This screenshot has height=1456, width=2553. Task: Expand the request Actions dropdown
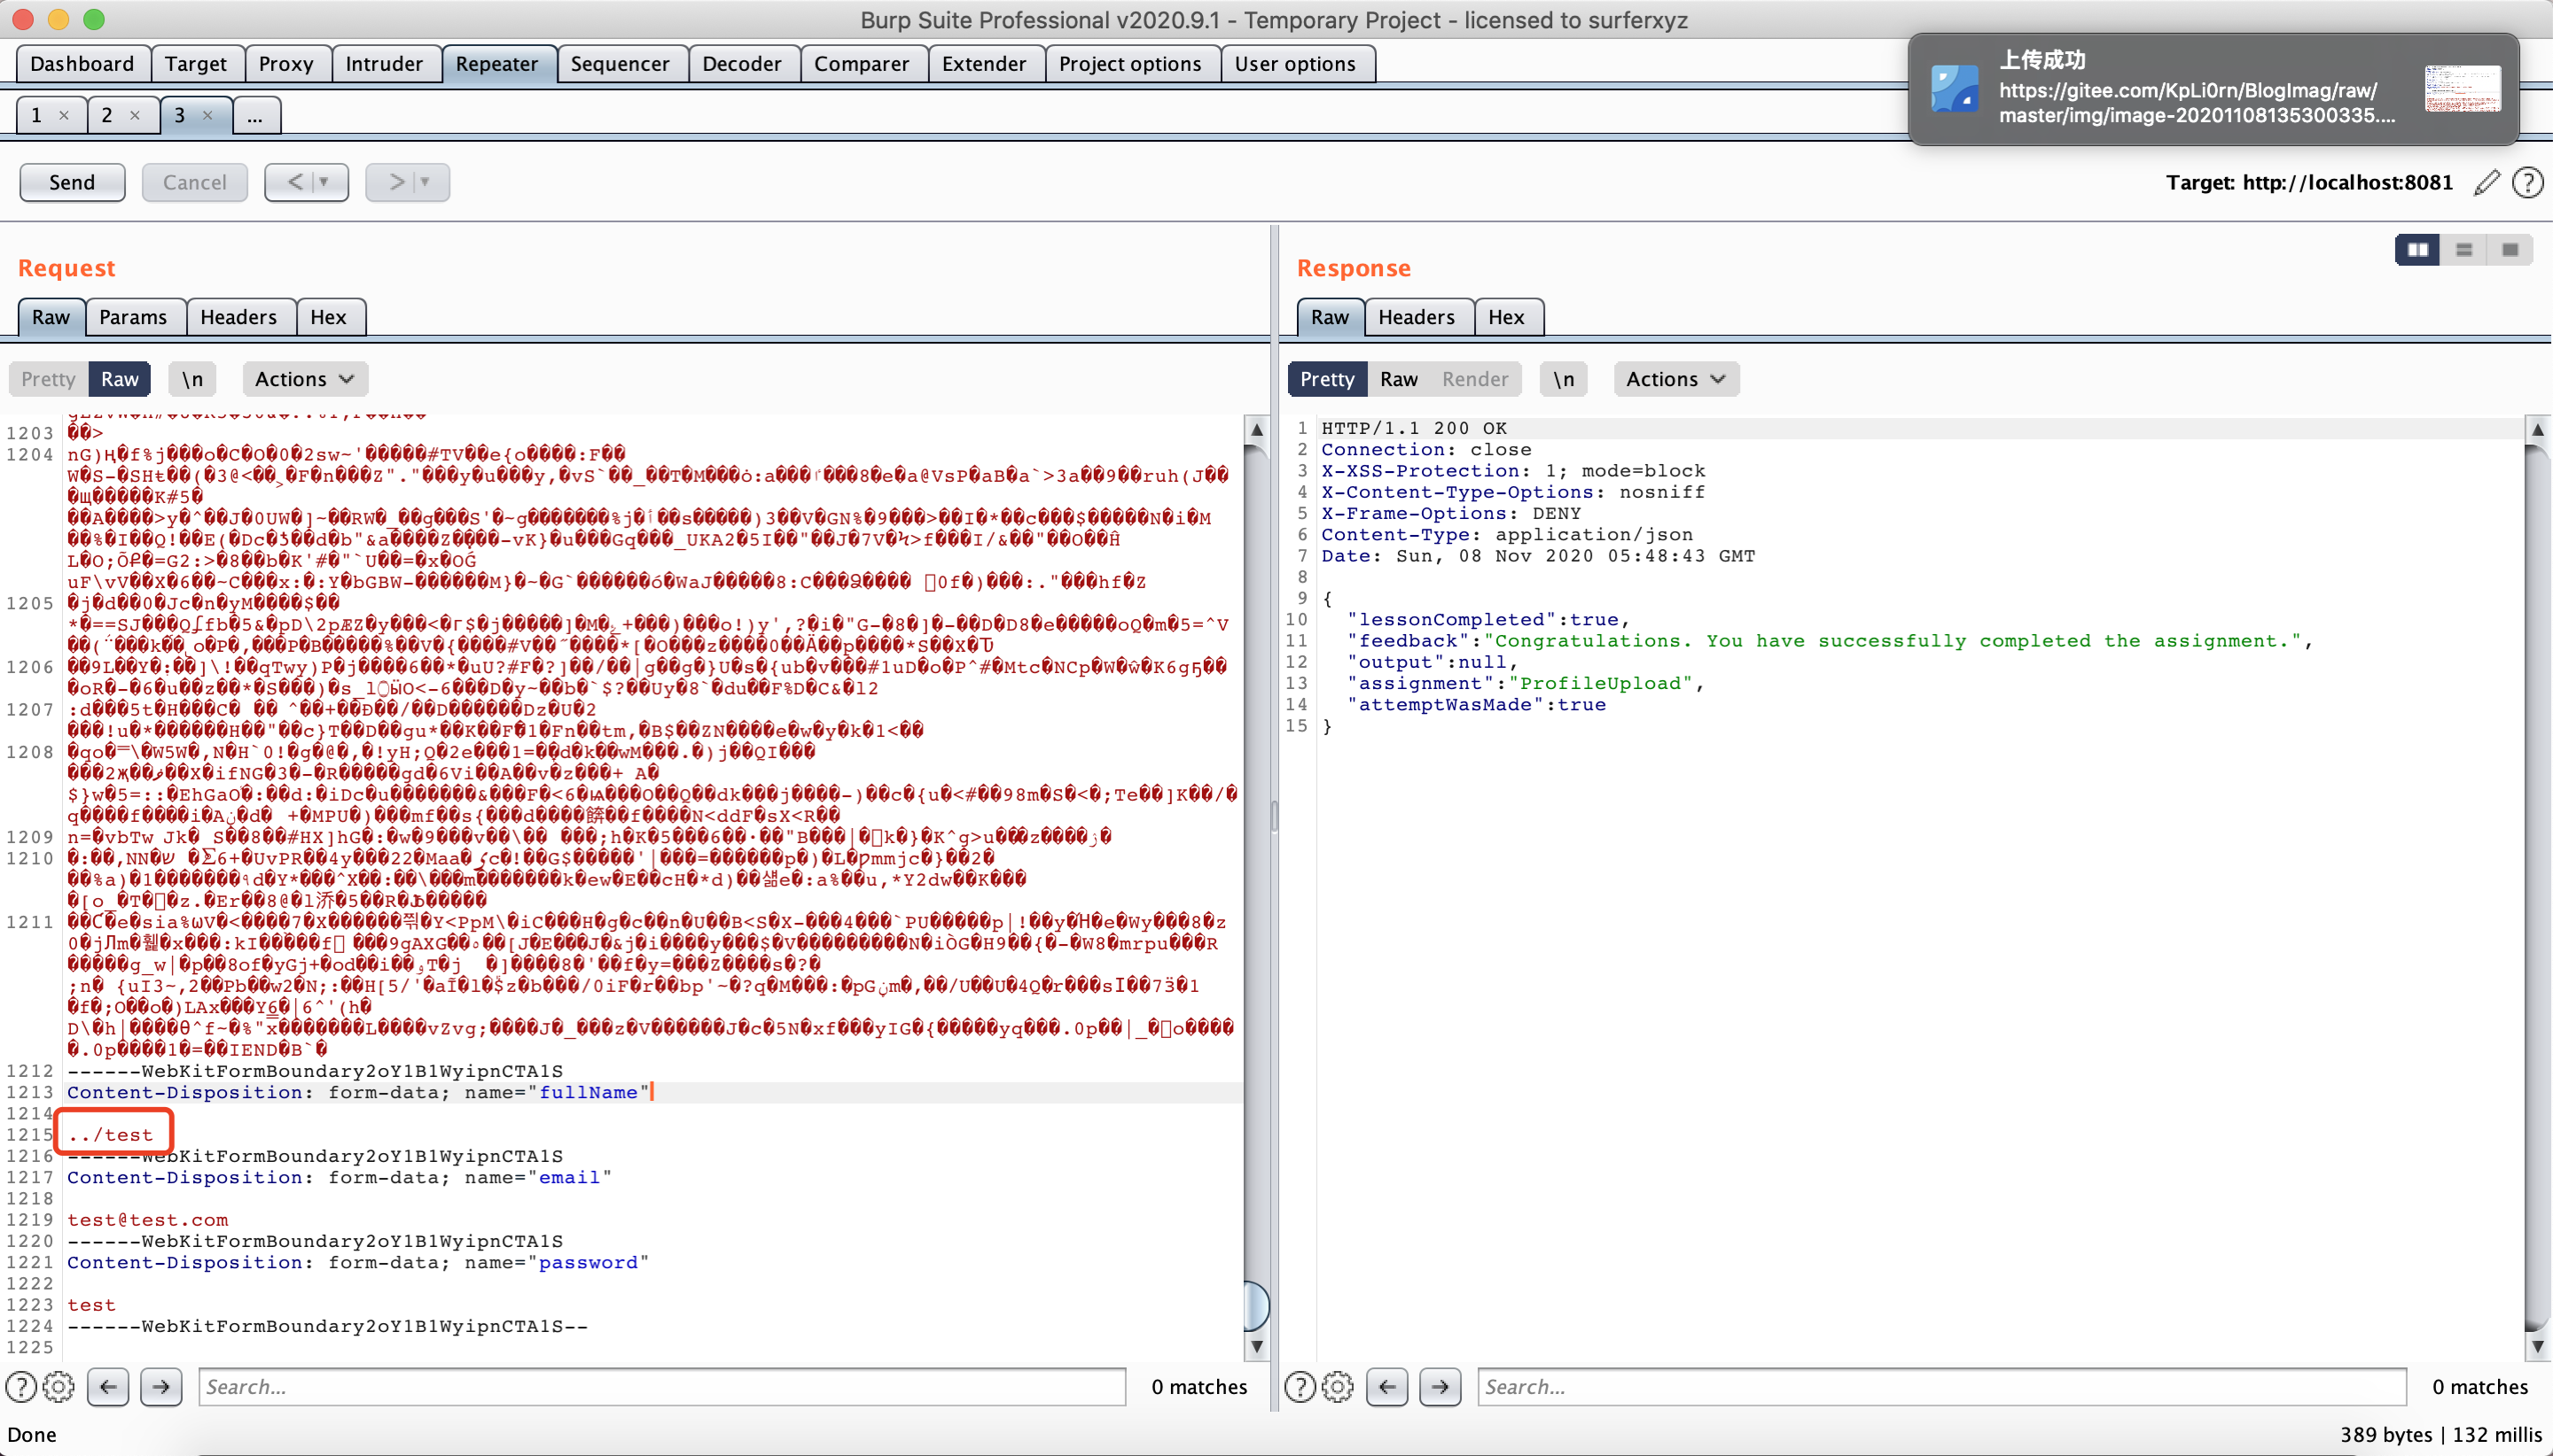pos(304,379)
